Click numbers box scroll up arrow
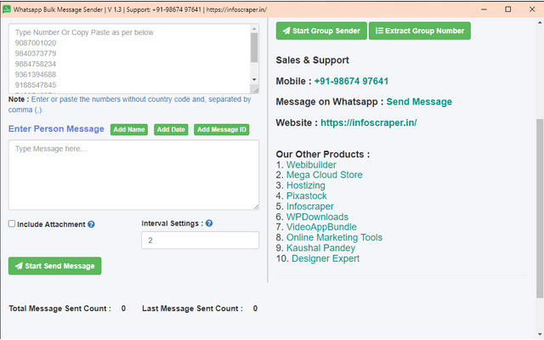The height and width of the screenshot is (340, 544). click(x=254, y=28)
